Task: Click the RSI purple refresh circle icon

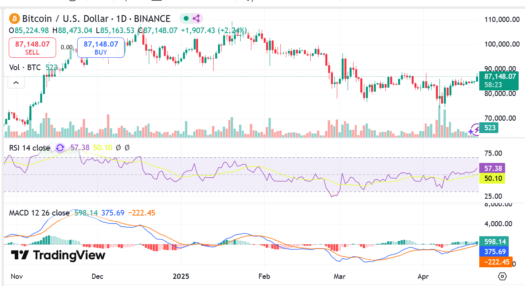Action: click(x=60, y=148)
